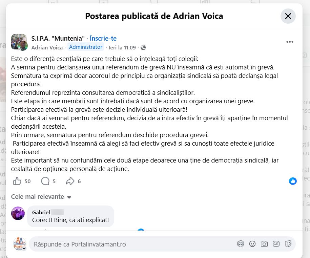The image size is (310, 258).
Task: Open comments via speech bubble icon
Action: point(45,181)
